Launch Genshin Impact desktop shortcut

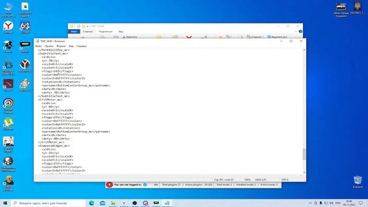[8, 144]
